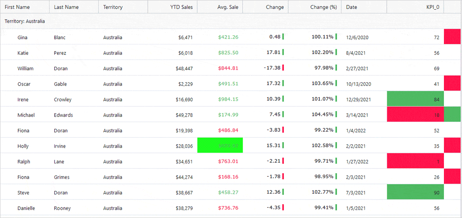This screenshot has width=462, height=218.
Task: Click the bright green highlighted Avg. Sale cell
Action: [220, 146]
